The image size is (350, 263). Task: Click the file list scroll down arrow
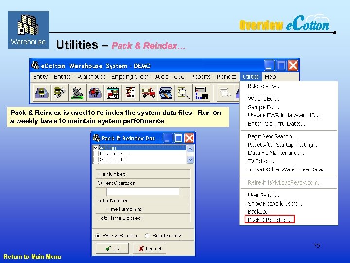190,160
